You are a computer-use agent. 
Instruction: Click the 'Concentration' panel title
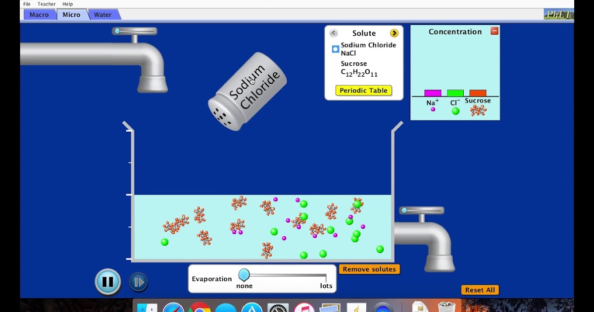455,32
